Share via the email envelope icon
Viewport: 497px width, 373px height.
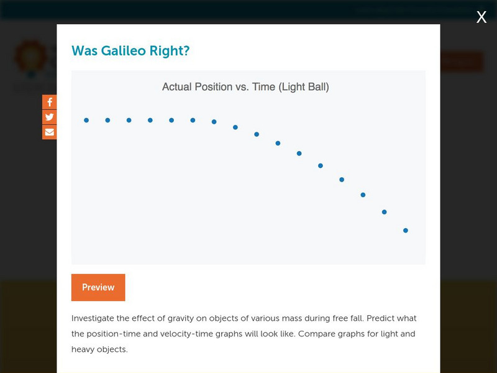tap(50, 132)
